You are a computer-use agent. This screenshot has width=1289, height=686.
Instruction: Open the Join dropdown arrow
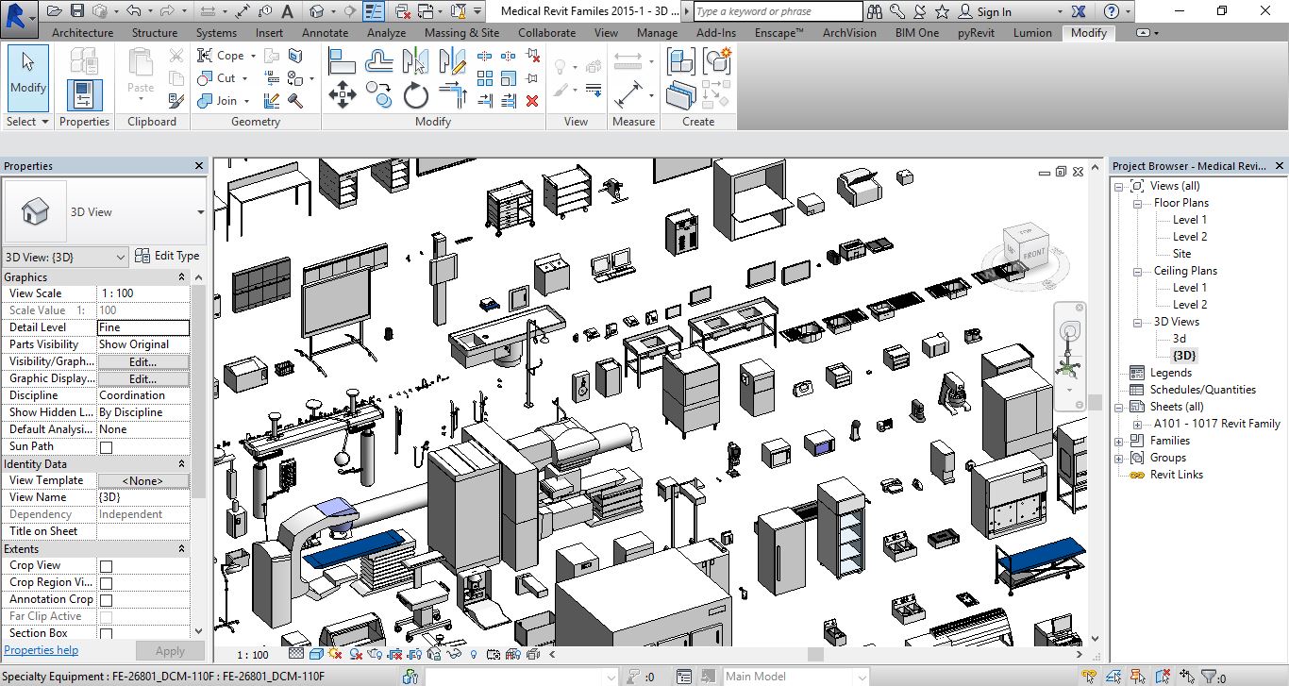247,102
